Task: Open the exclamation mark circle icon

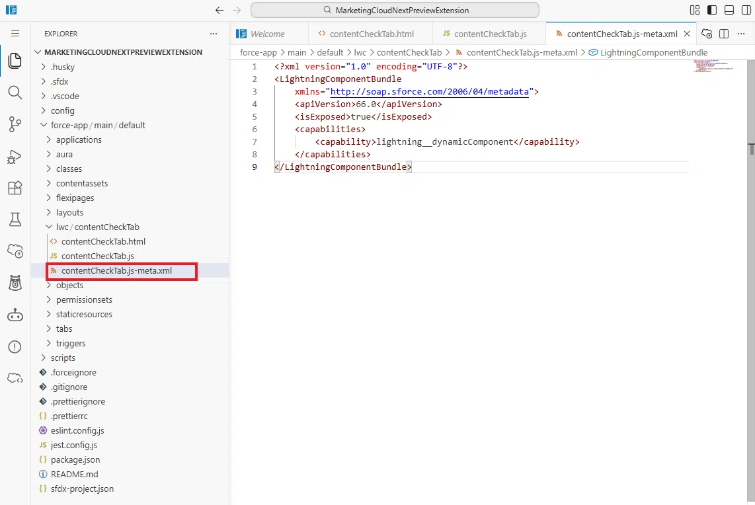Action: coord(15,346)
